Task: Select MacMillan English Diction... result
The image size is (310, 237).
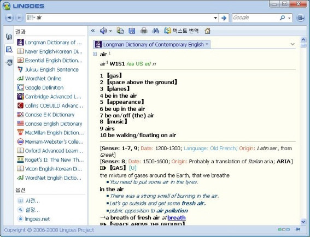Action: tap(50, 133)
